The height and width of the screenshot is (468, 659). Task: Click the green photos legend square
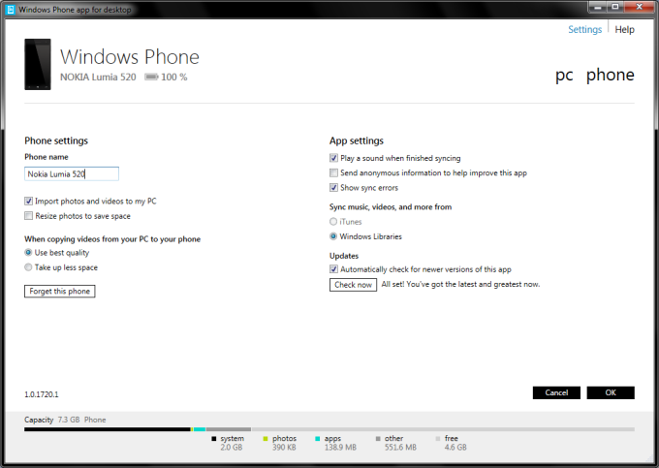(x=266, y=439)
